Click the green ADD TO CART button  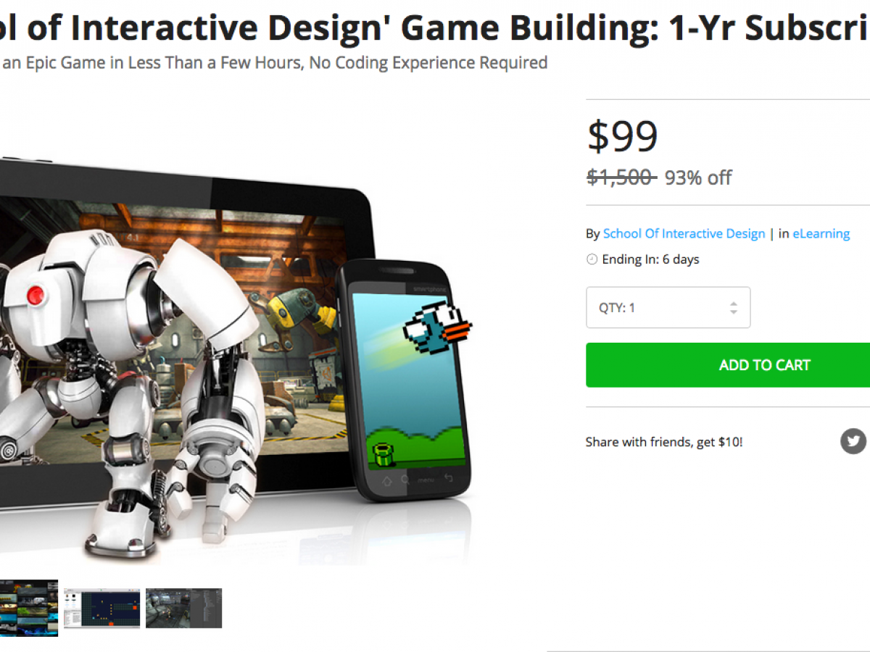[728, 365]
